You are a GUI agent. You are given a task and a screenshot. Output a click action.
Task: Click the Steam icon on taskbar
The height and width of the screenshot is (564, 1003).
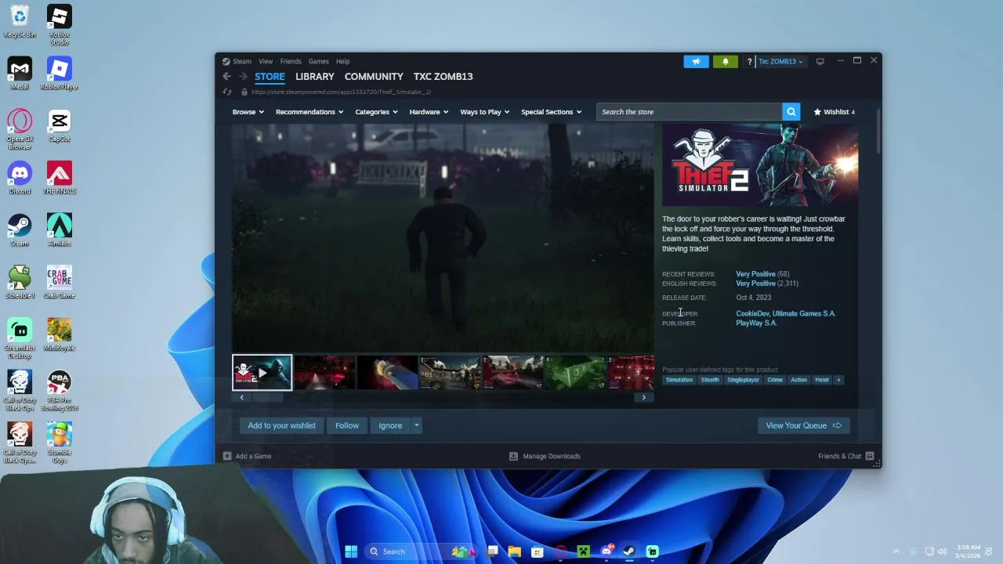(629, 551)
